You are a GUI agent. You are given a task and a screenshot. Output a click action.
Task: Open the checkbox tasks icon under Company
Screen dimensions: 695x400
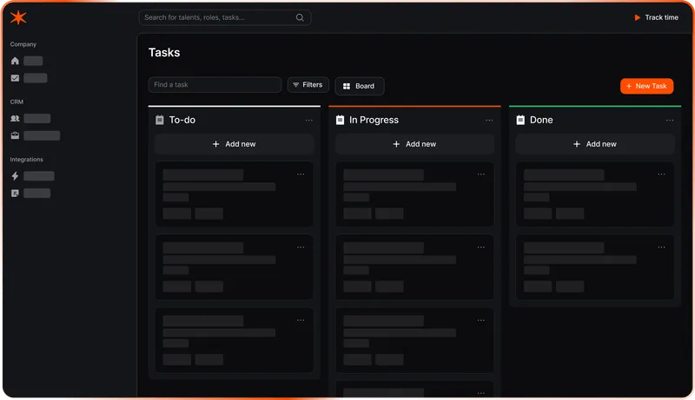pyautogui.click(x=15, y=78)
